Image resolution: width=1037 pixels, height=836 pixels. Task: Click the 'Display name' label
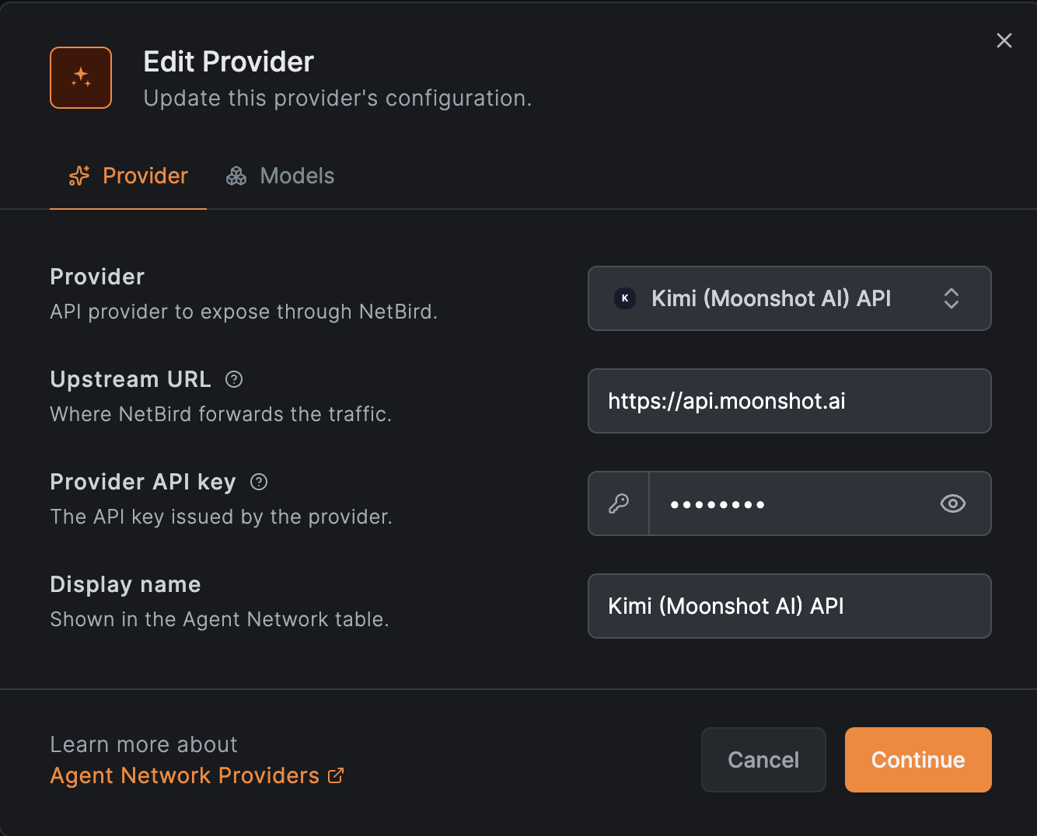(x=125, y=584)
